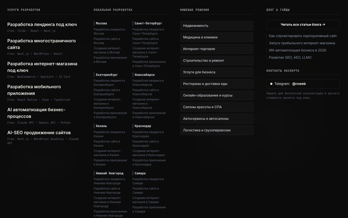
Task: Open "Разработка лендинга в Нижнем Новгороде"
Action: tap(109, 181)
